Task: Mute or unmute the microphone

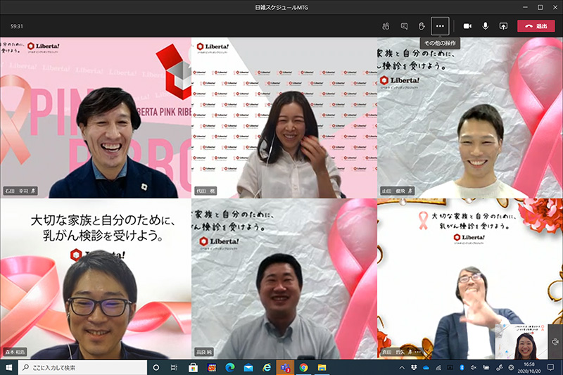Action: [x=486, y=26]
